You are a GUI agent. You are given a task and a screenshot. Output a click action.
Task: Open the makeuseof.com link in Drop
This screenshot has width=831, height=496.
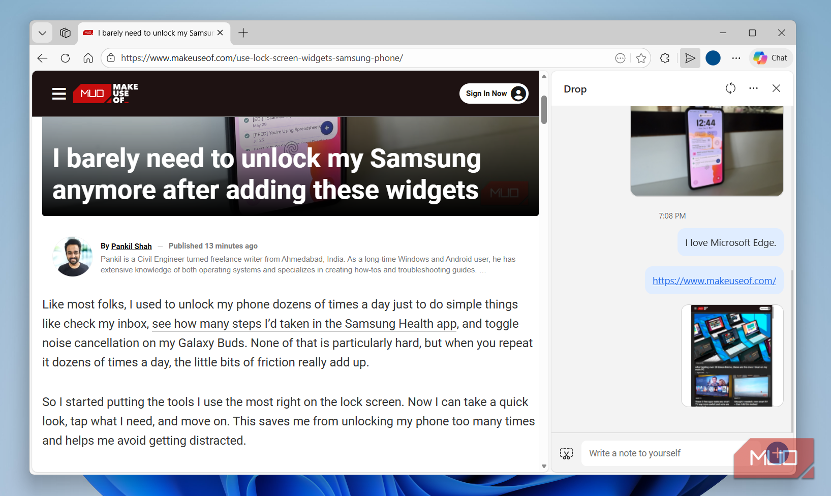[x=714, y=281]
